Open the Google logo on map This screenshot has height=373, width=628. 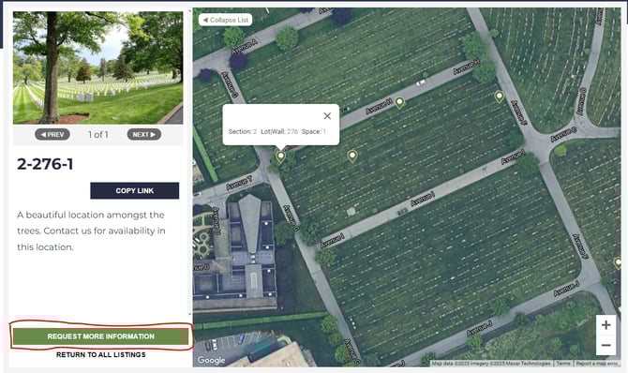211,360
